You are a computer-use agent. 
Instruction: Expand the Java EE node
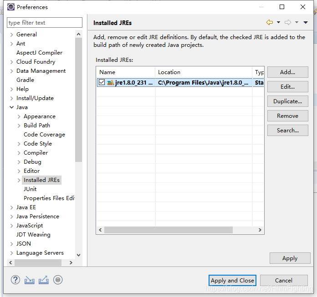(12, 207)
